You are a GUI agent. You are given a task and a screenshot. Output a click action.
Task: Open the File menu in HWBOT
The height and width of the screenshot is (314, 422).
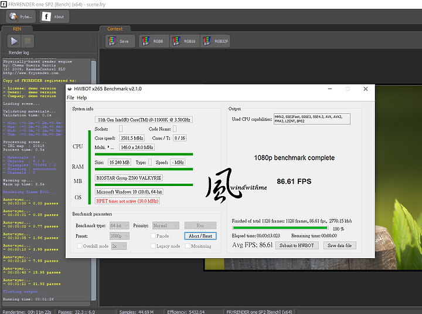point(70,97)
